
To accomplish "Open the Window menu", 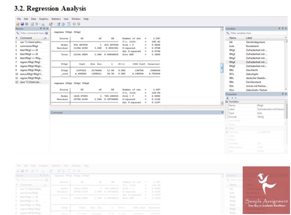I will pos(76,19).
